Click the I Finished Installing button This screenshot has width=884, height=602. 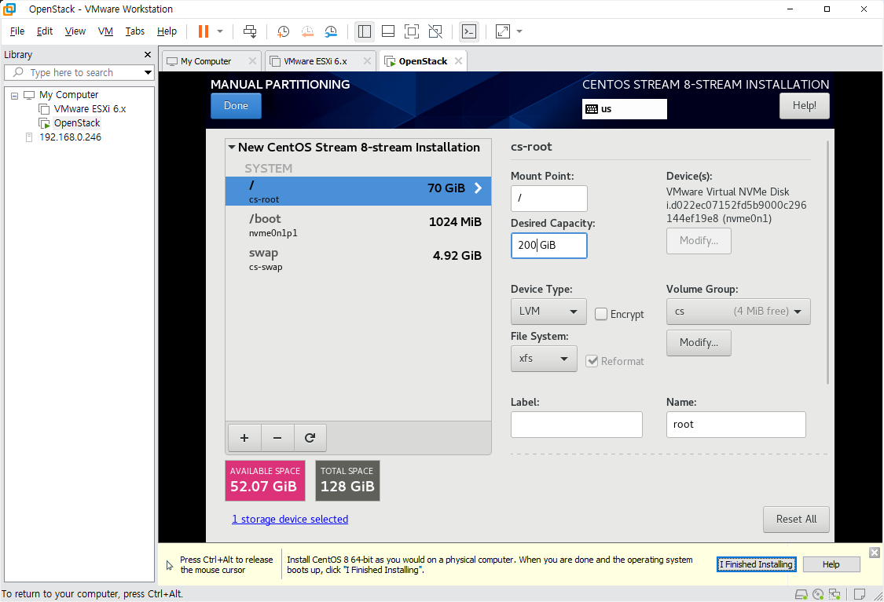(x=756, y=564)
